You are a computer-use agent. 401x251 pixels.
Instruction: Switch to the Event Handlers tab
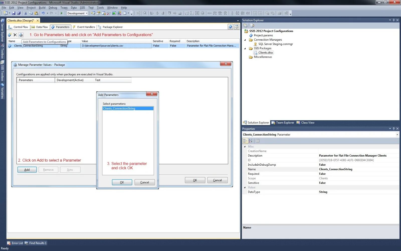tap(84, 27)
